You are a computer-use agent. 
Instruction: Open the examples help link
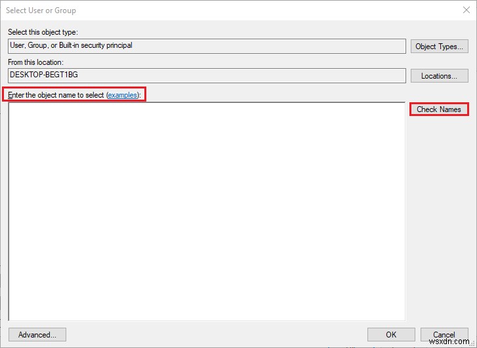tap(122, 95)
